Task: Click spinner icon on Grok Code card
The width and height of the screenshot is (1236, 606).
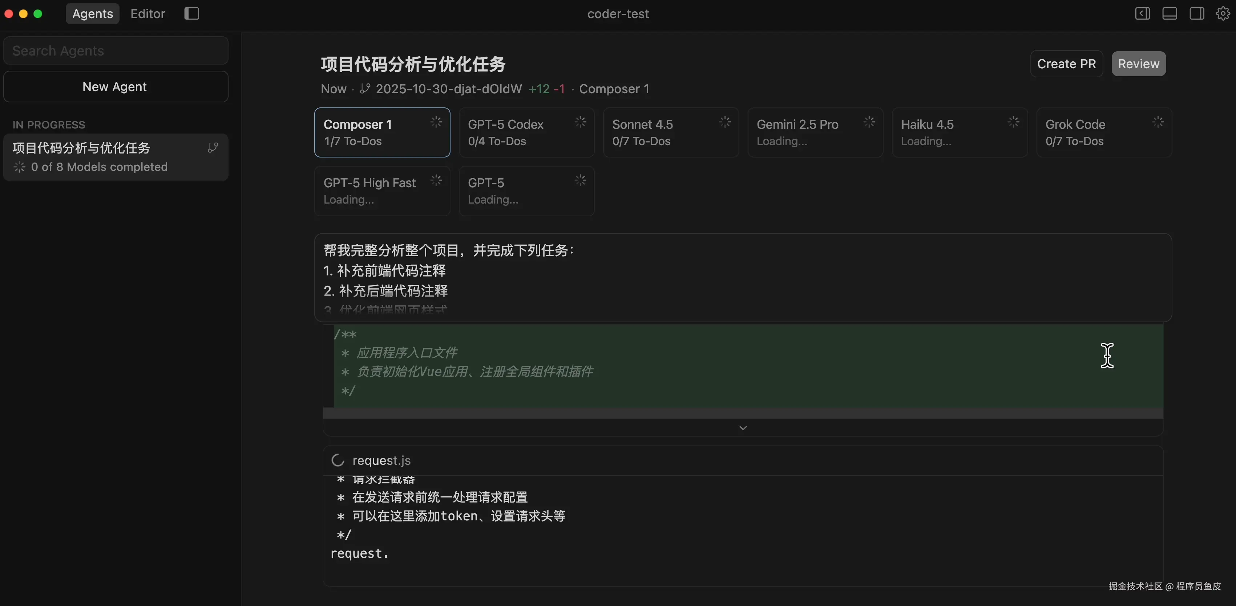Action: pos(1158,122)
